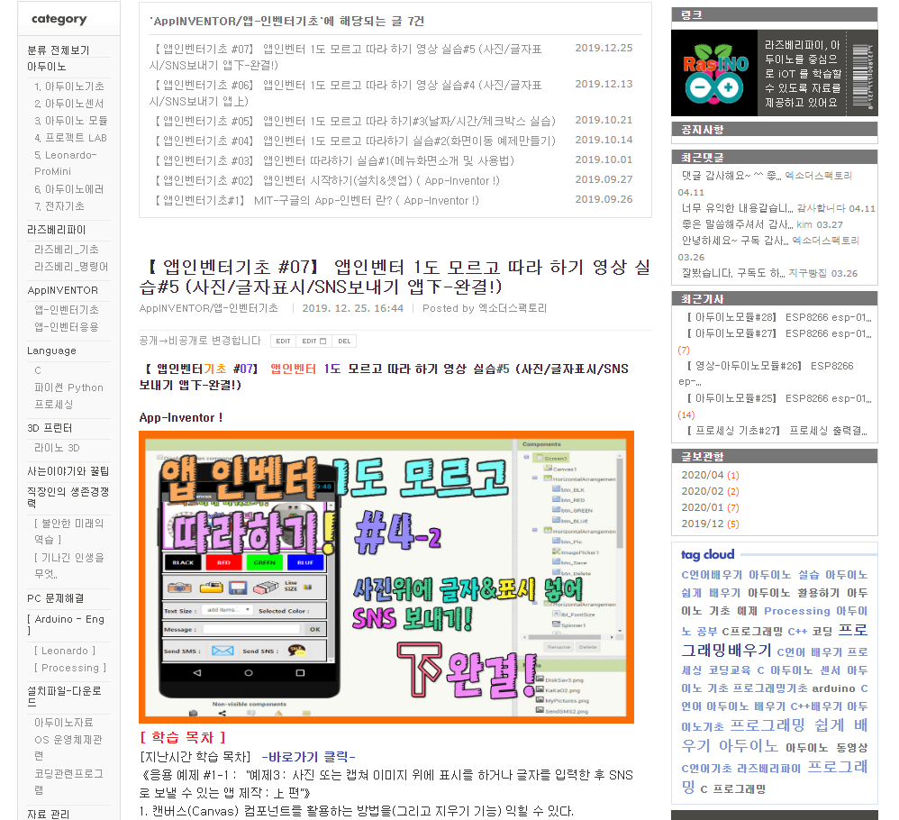Click tag '프로그래밍기초' in tag cloud
Image resolution: width=899 pixels, height=820 pixels.
[x=770, y=688]
